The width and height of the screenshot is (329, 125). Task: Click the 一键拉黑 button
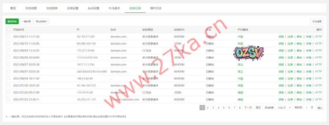click(26, 21)
